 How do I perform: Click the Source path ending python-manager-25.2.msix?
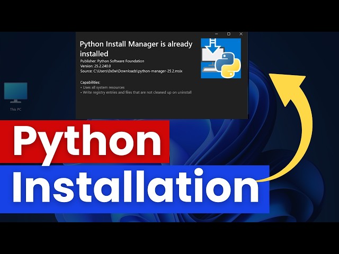(x=131, y=71)
